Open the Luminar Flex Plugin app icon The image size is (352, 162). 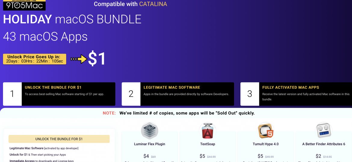click(x=150, y=131)
